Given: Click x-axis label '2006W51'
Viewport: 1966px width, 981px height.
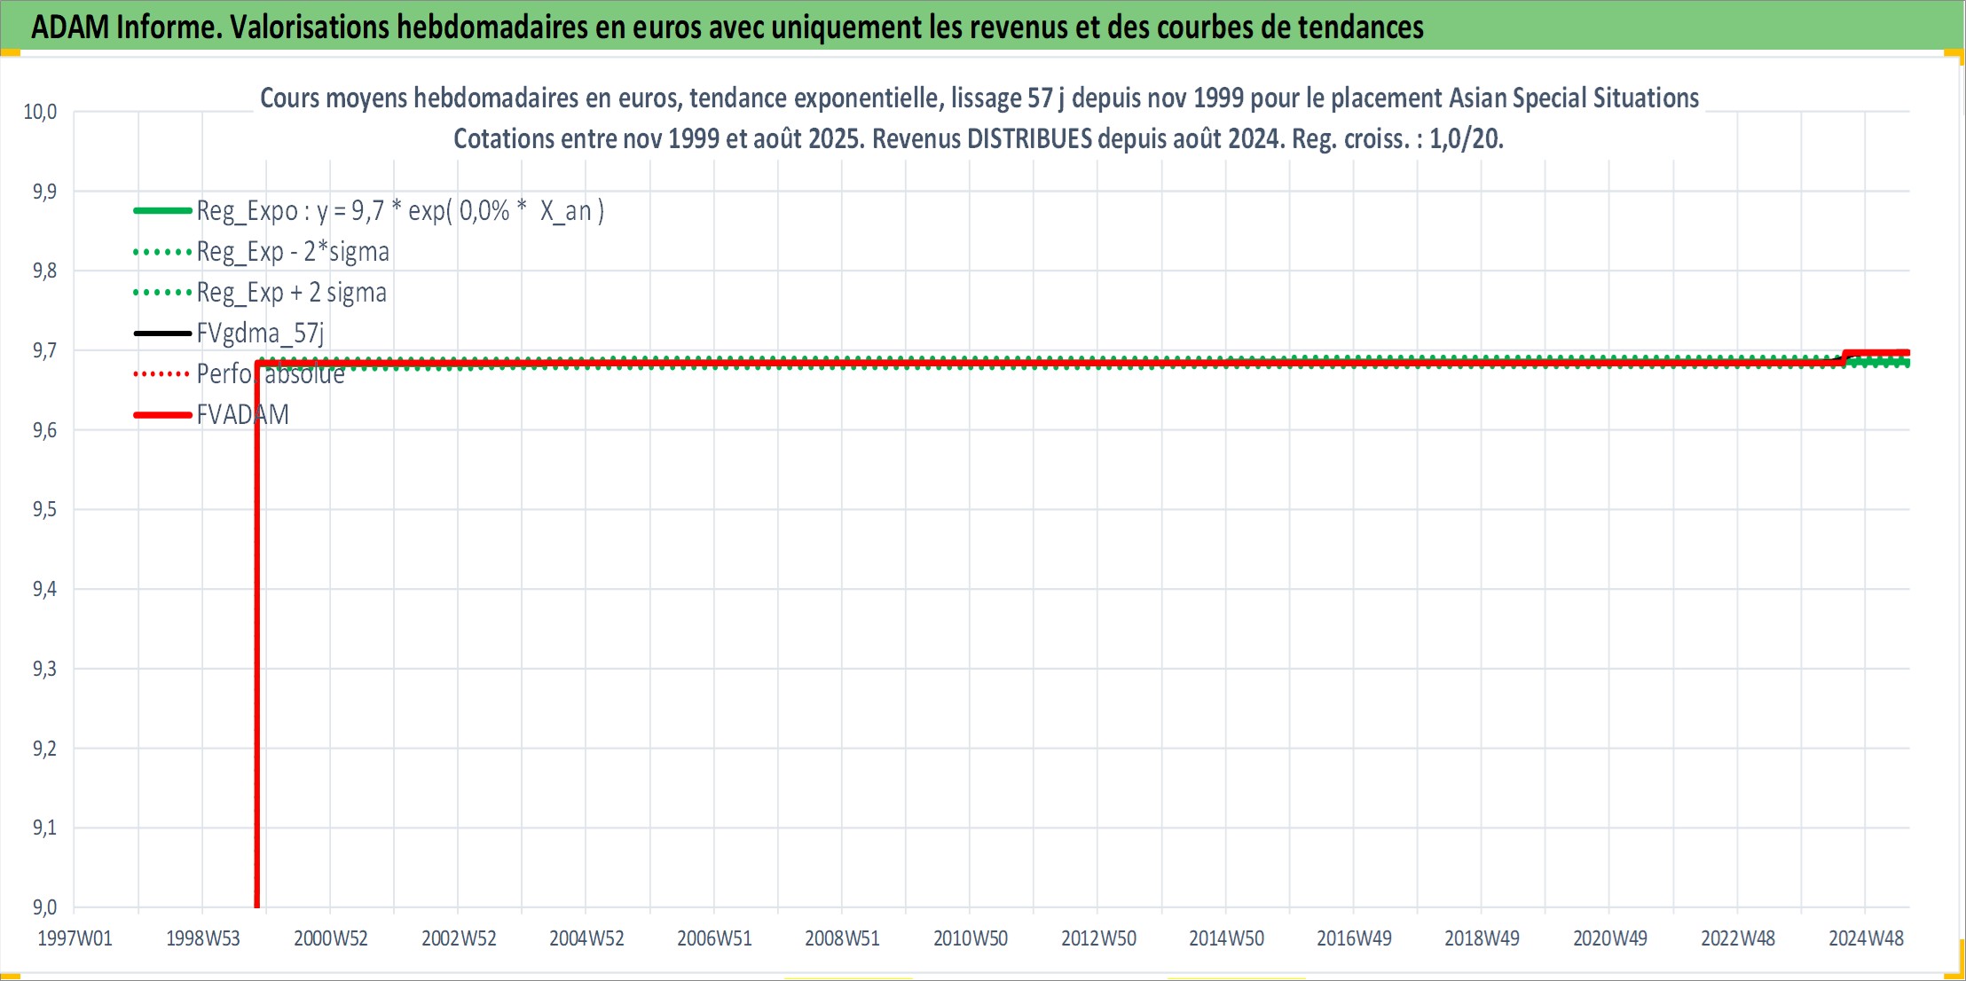Looking at the screenshot, I should point(714,938).
